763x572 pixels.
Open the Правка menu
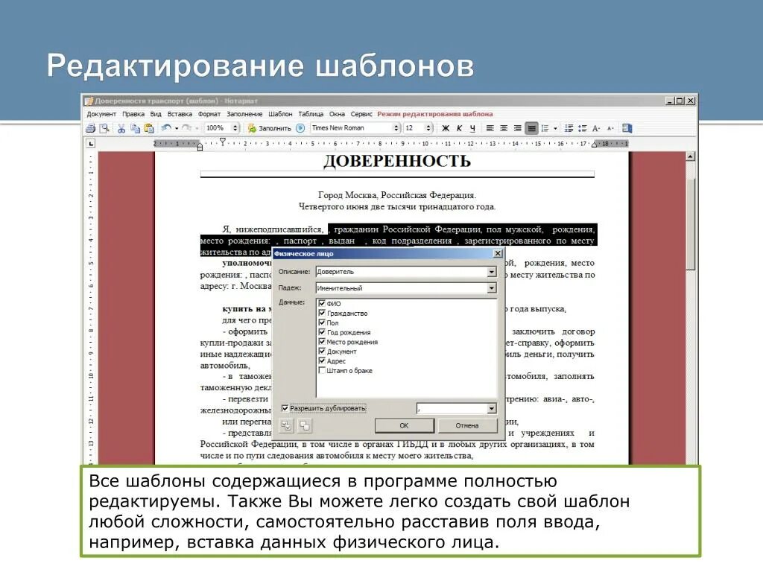coord(133,114)
